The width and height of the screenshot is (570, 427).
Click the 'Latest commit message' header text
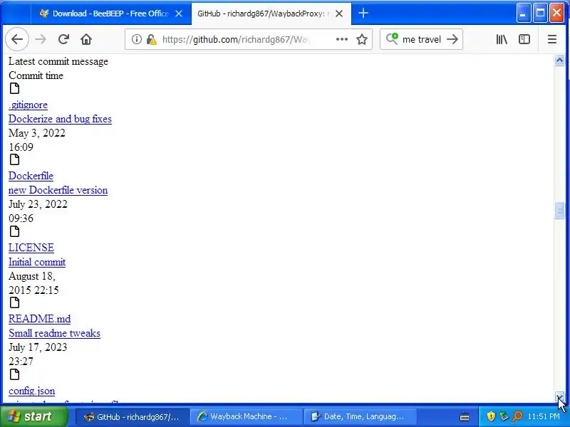point(58,62)
